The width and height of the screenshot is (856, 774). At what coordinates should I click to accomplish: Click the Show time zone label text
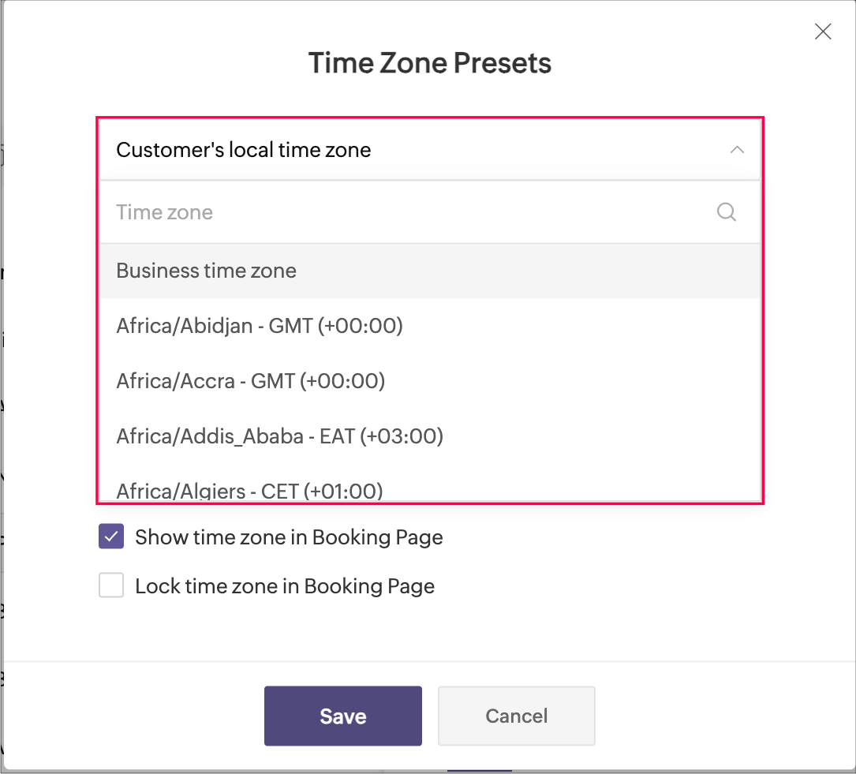(x=289, y=537)
